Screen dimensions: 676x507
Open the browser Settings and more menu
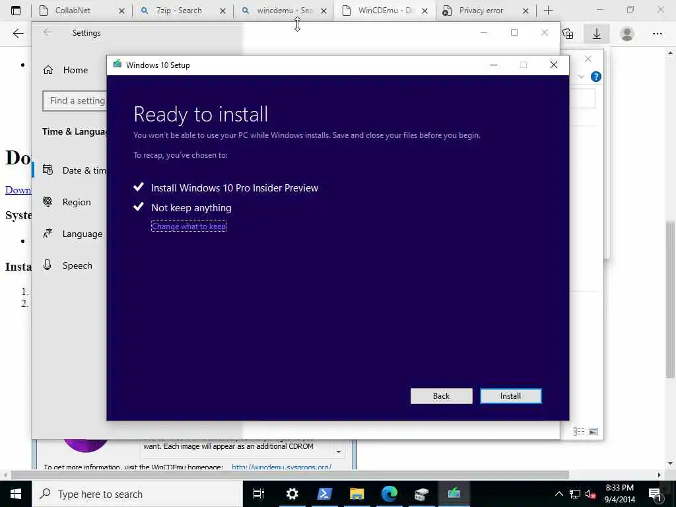(657, 34)
